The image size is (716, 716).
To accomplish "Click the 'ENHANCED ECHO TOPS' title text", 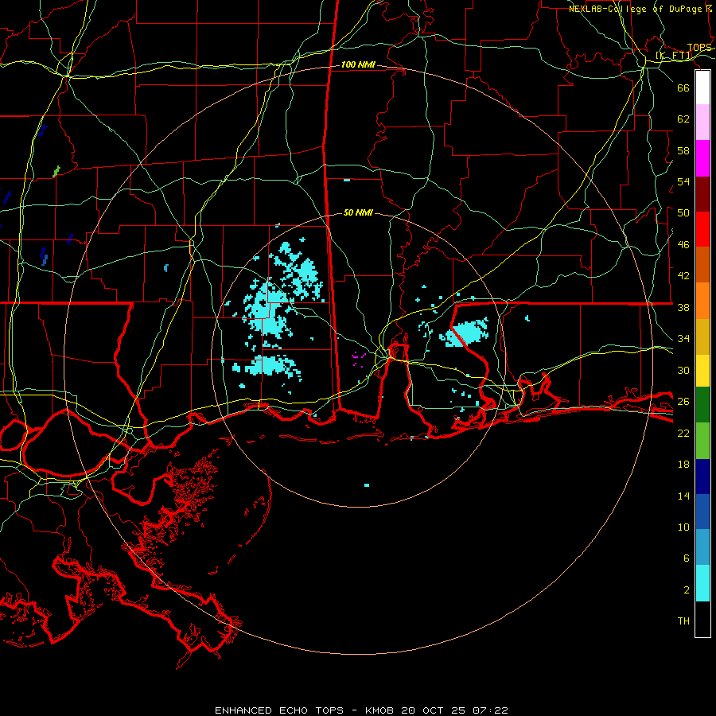I will pyautogui.click(x=279, y=710).
